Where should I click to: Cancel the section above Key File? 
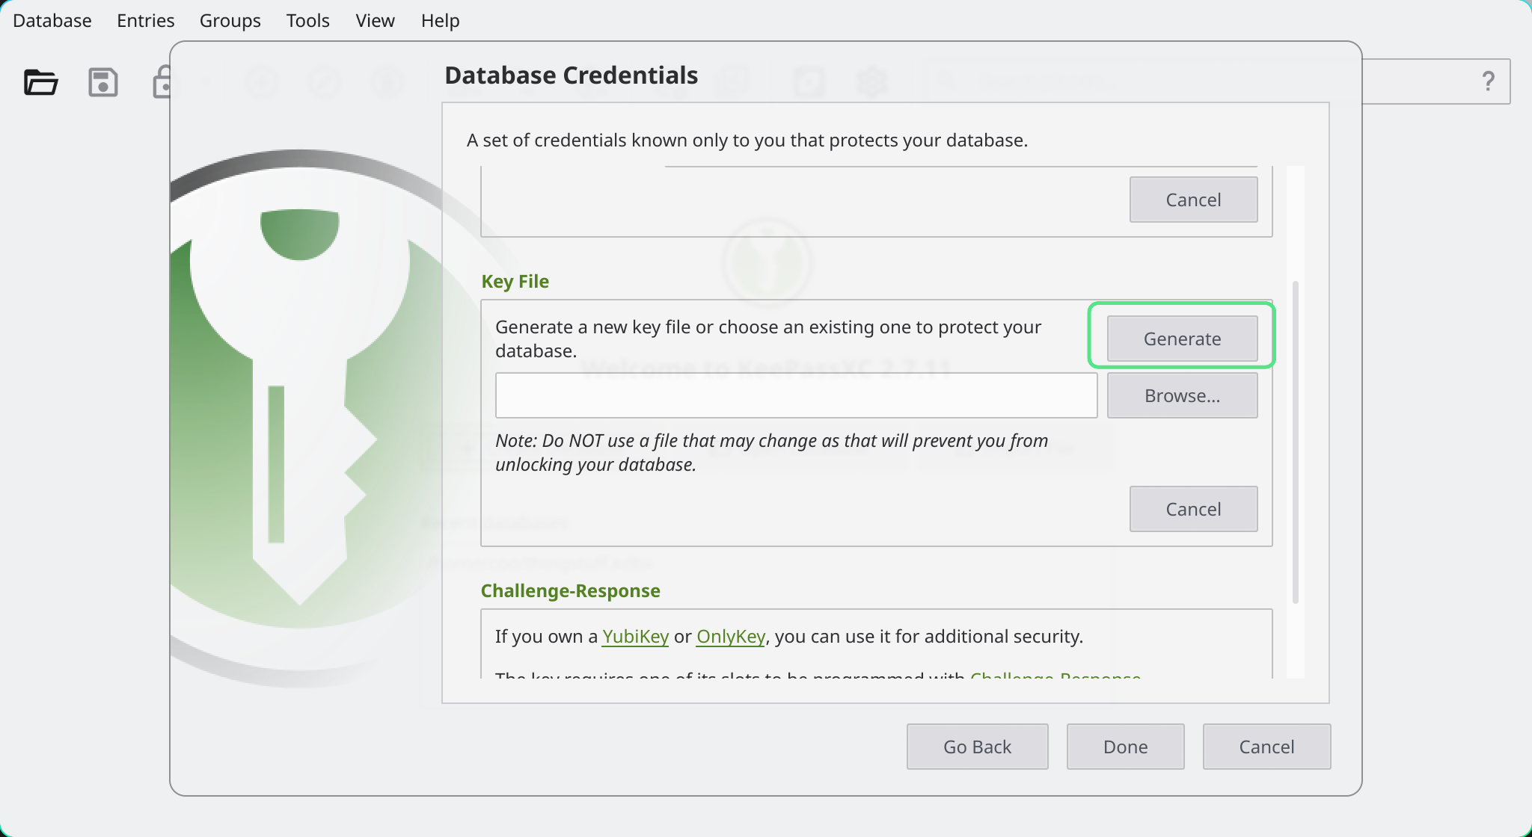click(x=1193, y=200)
